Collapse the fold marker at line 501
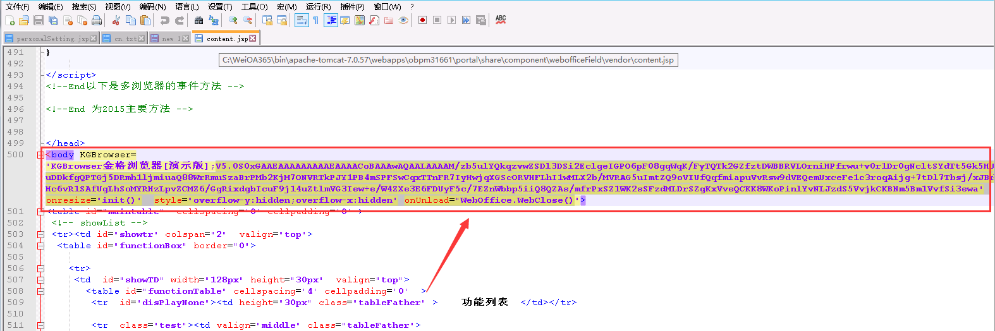Image resolution: width=995 pixels, height=331 pixels. pyautogui.click(x=40, y=212)
